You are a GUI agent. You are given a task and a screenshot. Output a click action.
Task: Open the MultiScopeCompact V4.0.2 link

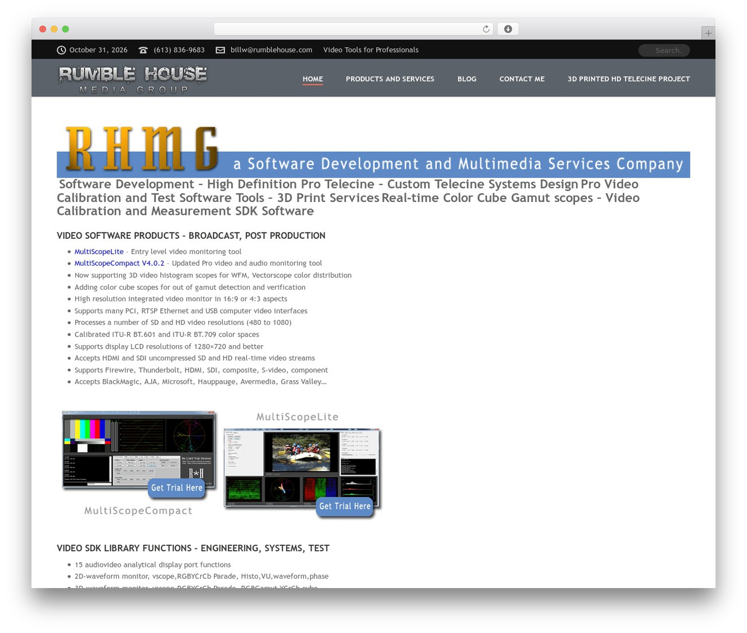(119, 263)
